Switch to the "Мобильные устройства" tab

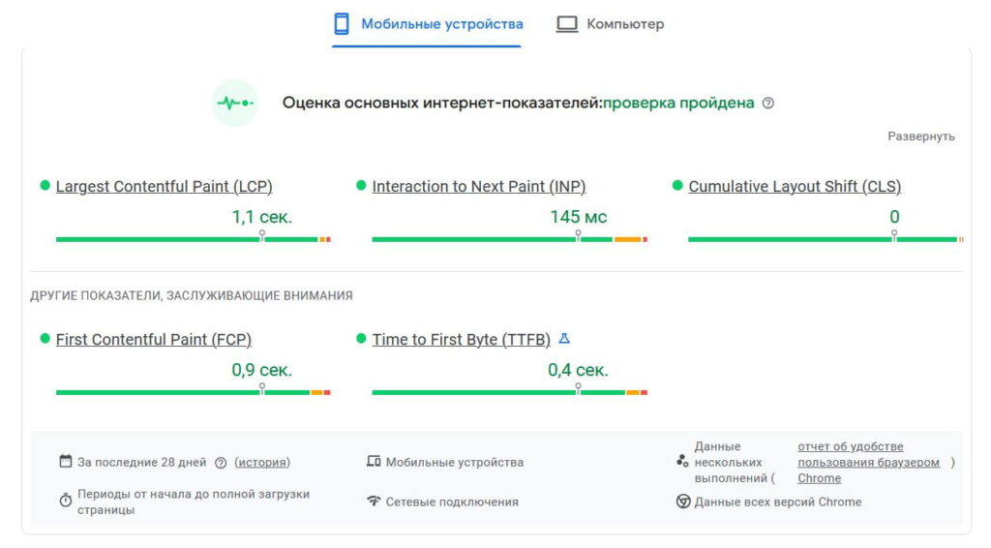[427, 24]
